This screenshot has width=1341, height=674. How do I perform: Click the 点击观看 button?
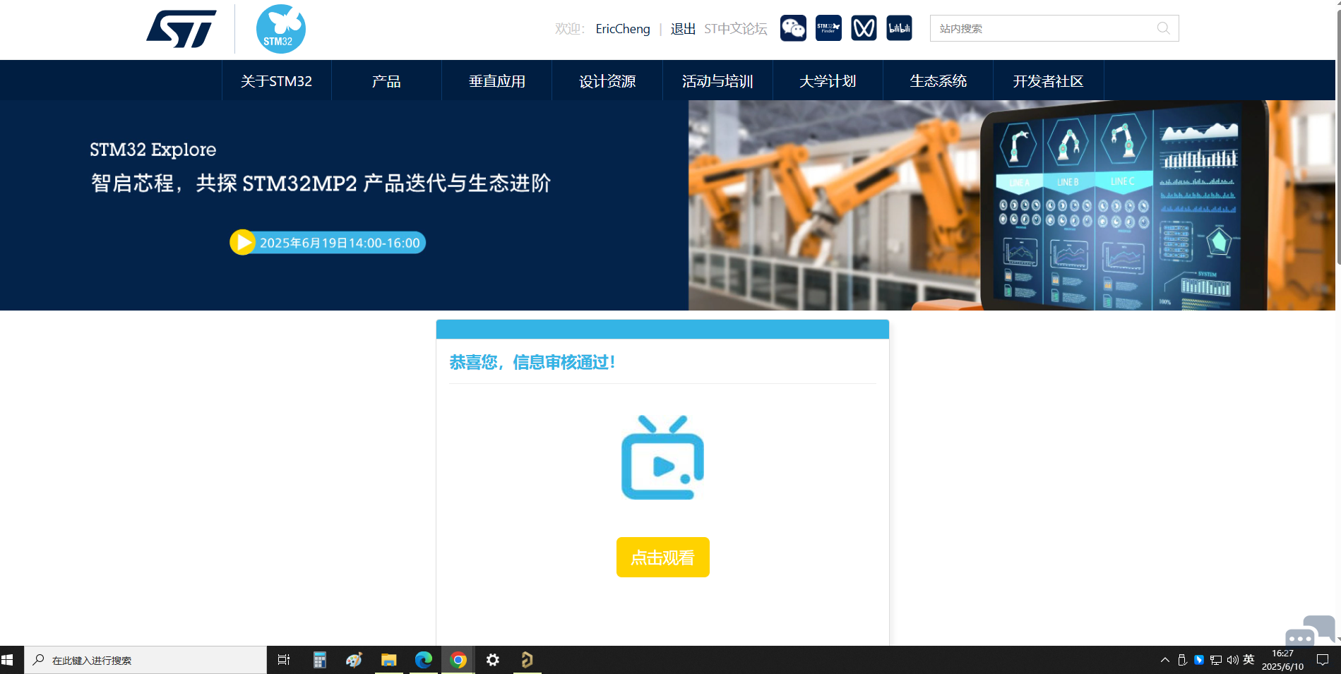662,557
